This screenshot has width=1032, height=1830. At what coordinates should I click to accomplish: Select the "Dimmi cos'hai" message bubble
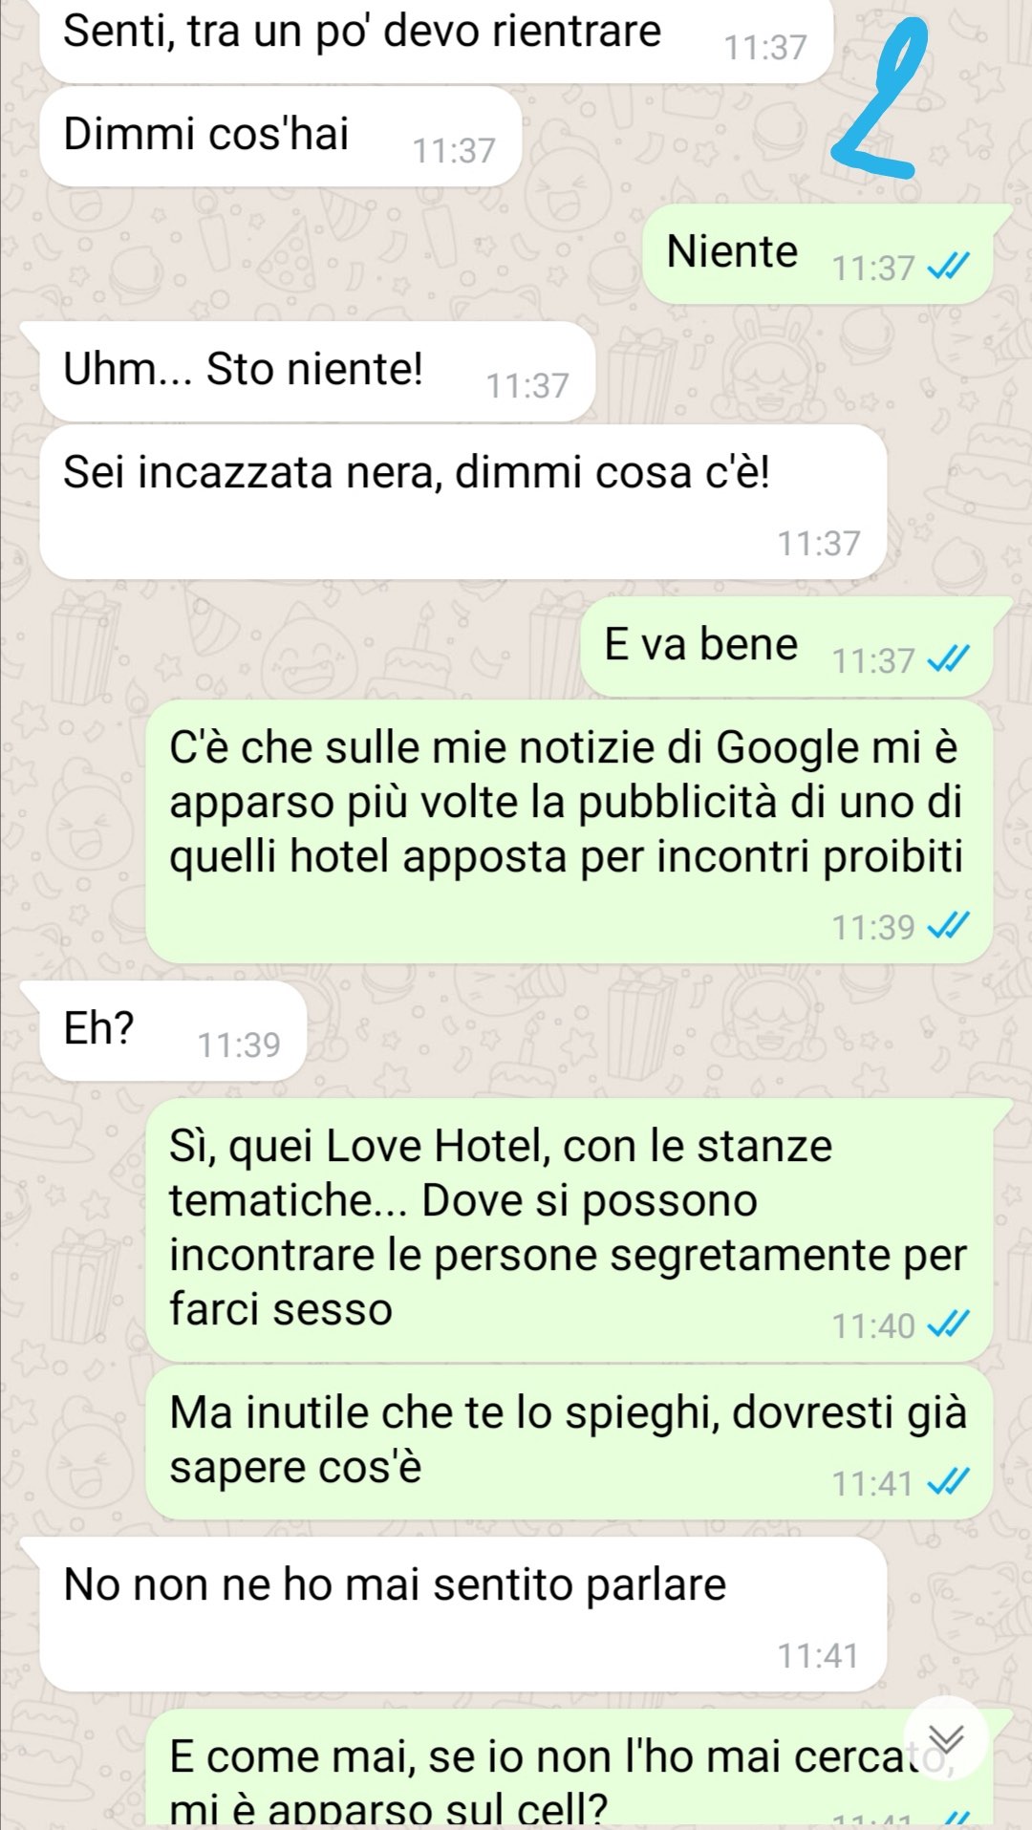click(281, 136)
